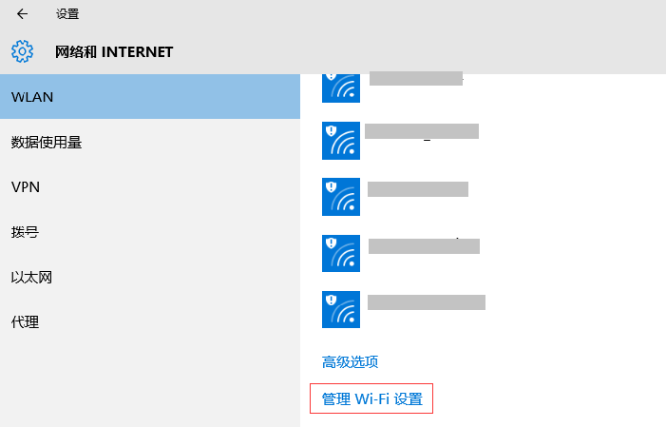Click the topmost partially visible Wi-Fi icon

click(341, 87)
